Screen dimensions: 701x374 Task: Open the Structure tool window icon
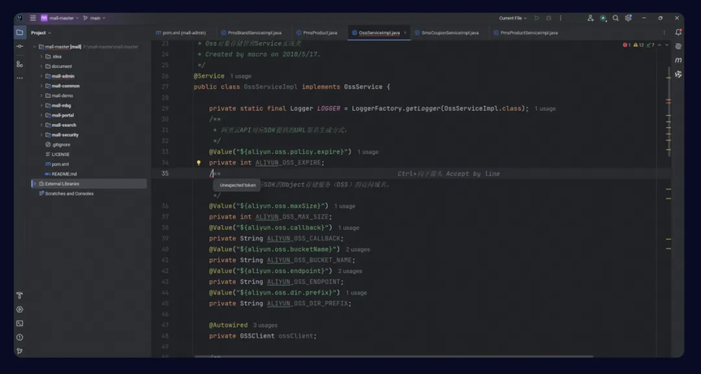tap(19, 64)
